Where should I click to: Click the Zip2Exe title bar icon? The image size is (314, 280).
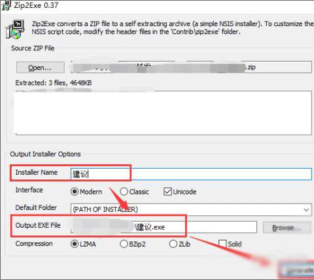(6, 5)
